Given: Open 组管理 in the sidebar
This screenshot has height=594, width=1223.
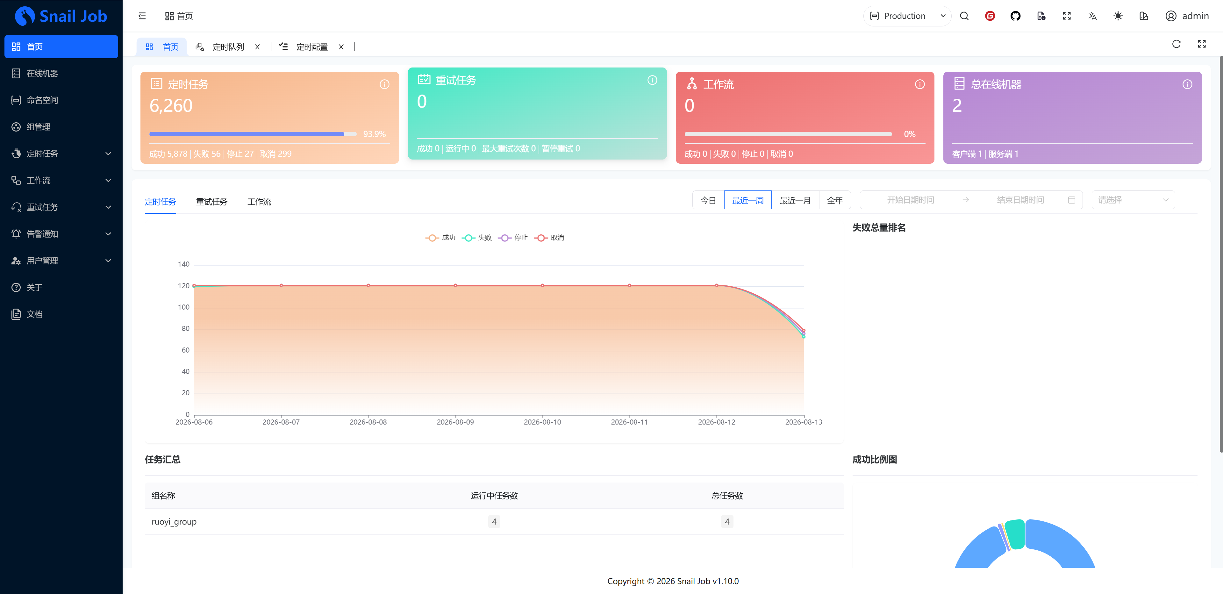Looking at the screenshot, I should pyautogui.click(x=61, y=127).
